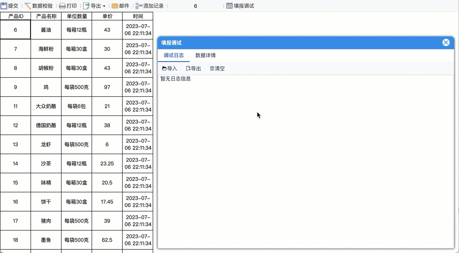Select the 大众奶酪 cell
The width and height of the screenshot is (459, 253).
coord(46,106)
